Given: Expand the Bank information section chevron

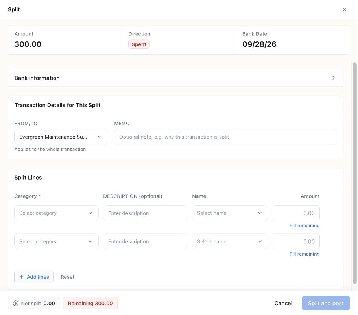Looking at the screenshot, I should point(333,78).
